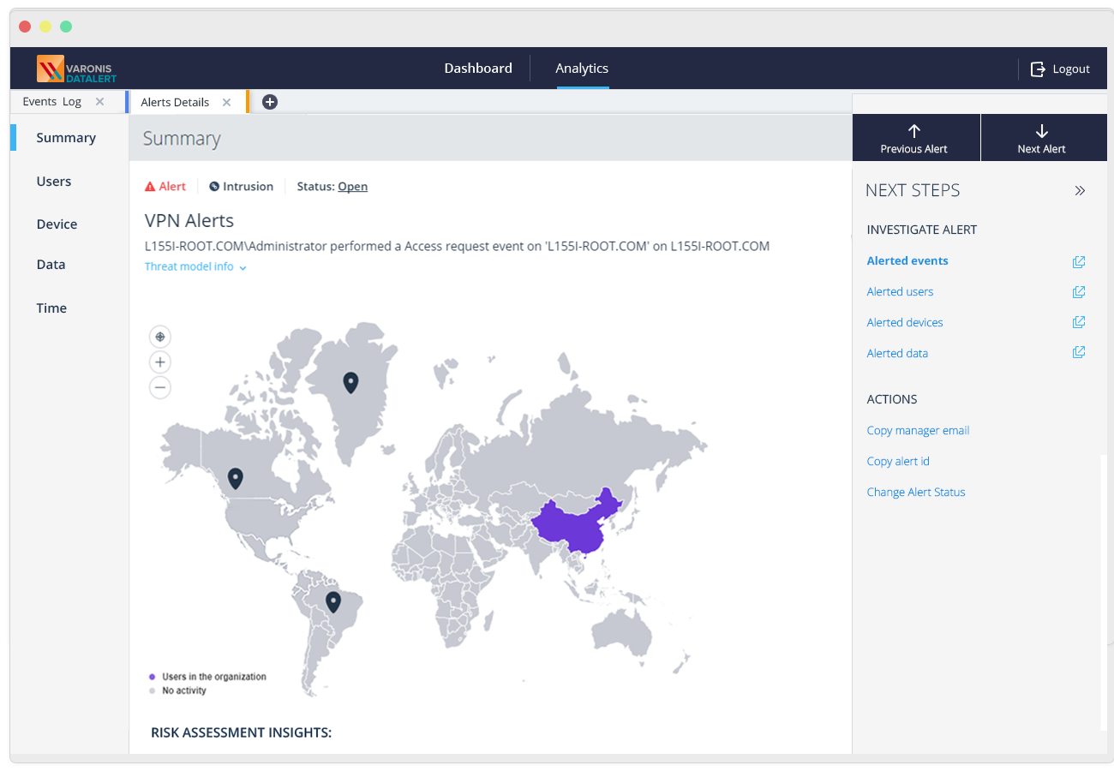The height and width of the screenshot is (771, 1114).
Task: Zoom out using the map minus icon
Action: pos(160,387)
